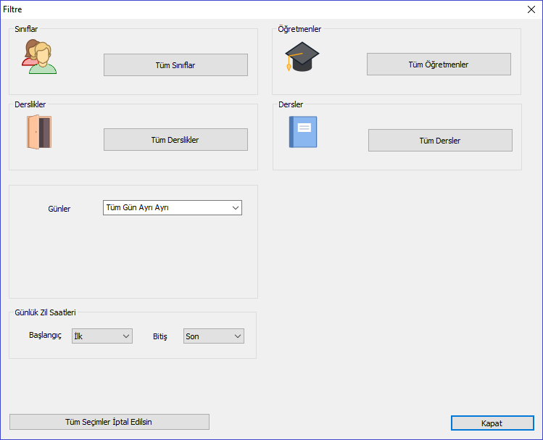Click the Başlangıç label
Viewport: 543px width, 440px height.
point(45,336)
